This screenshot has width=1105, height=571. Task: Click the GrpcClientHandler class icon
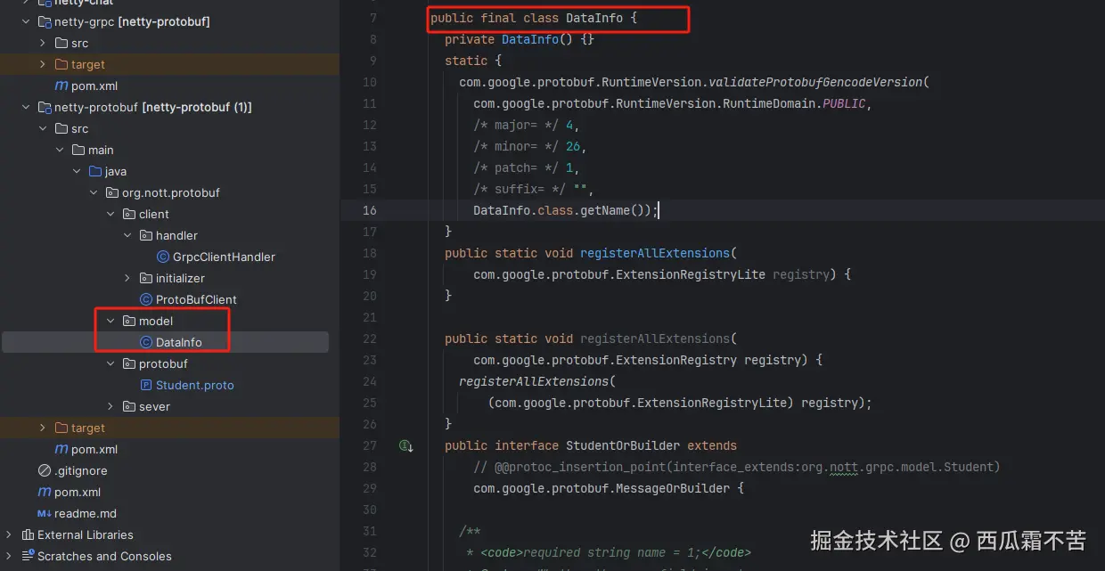(163, 257)
